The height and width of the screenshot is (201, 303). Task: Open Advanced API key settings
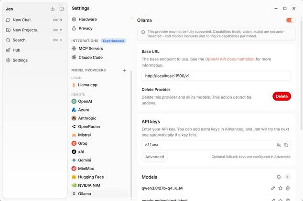pos(154,157)
